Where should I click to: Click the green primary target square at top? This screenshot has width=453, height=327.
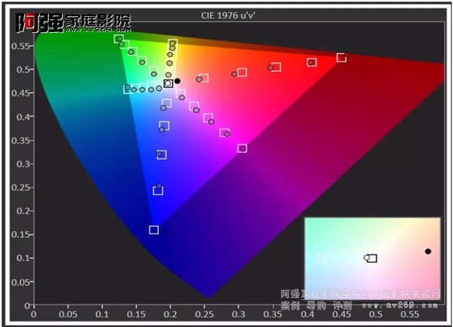118,39
